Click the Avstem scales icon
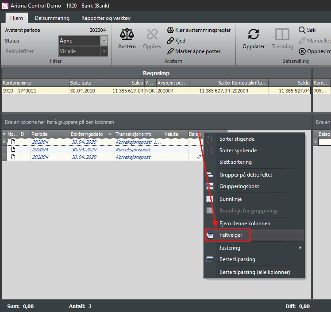Viewport: 331px width, 312px height. tap(127, 35)
